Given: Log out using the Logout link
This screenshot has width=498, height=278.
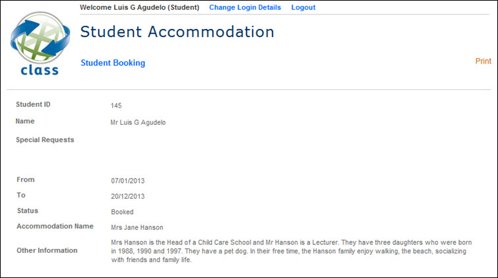Looking at the screenshot, I should (x=303, y=7).
